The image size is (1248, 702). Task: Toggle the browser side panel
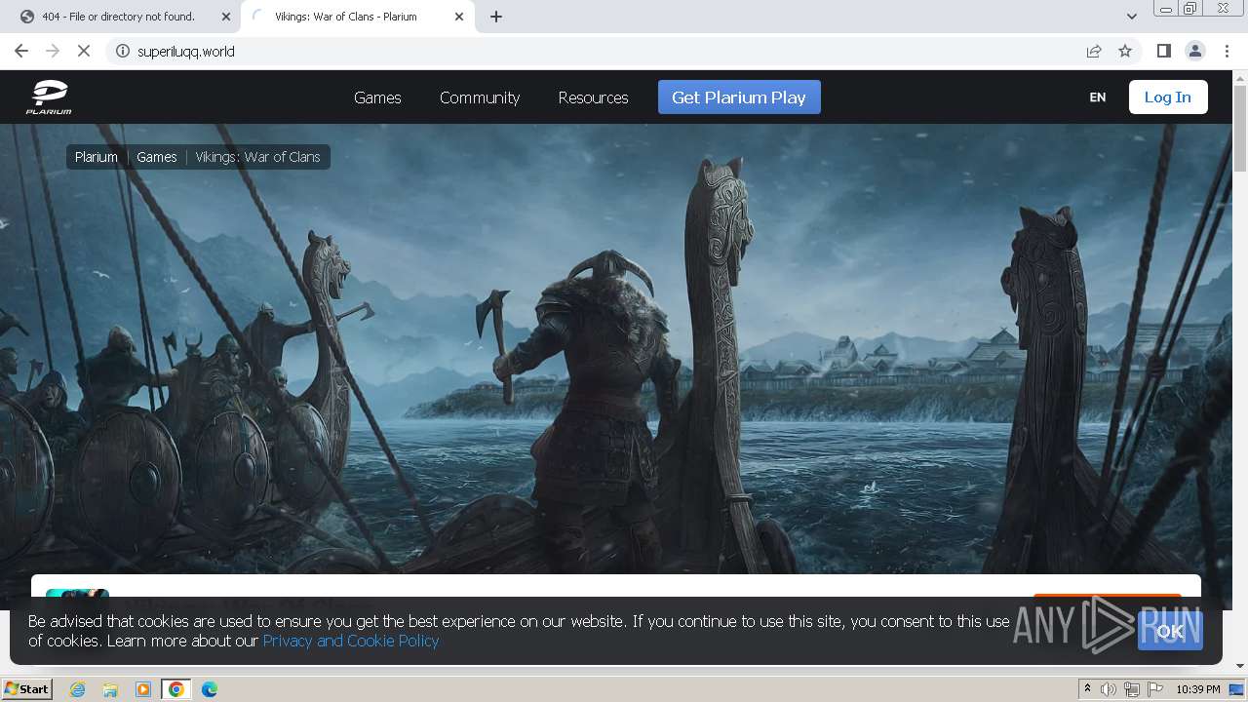point(1163,51)
